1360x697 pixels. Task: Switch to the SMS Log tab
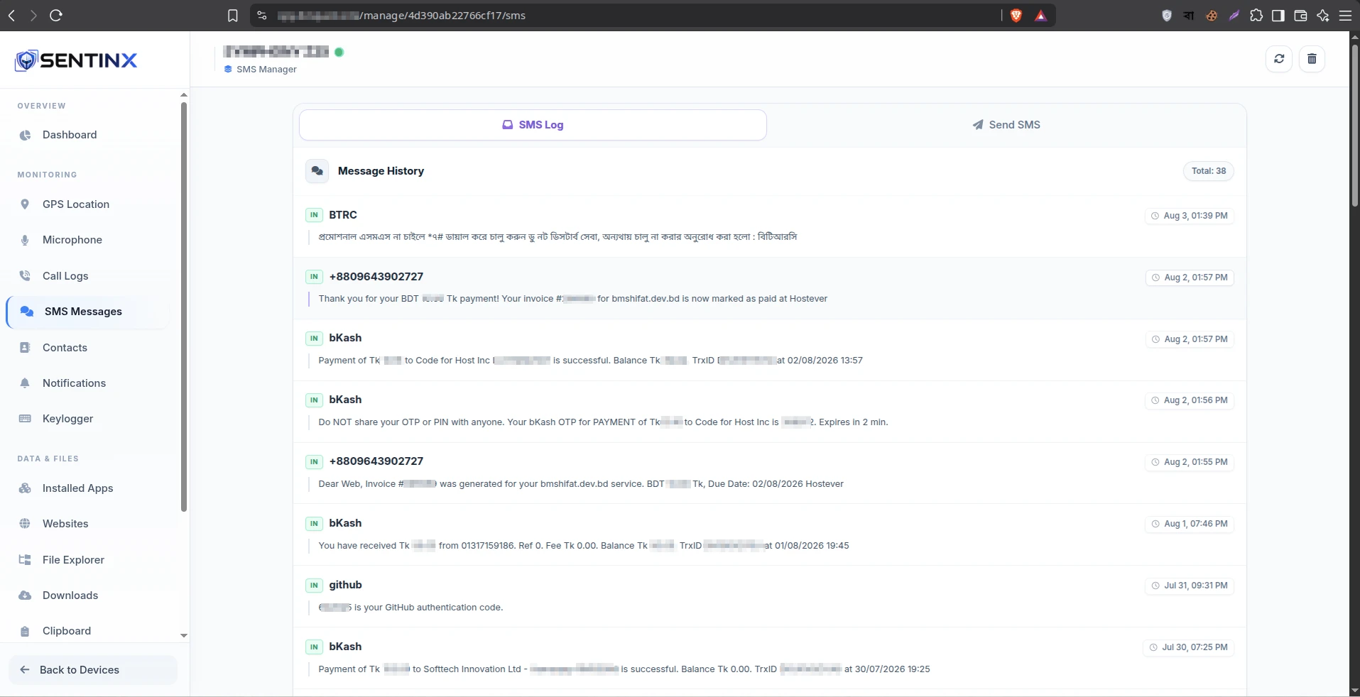533,125
